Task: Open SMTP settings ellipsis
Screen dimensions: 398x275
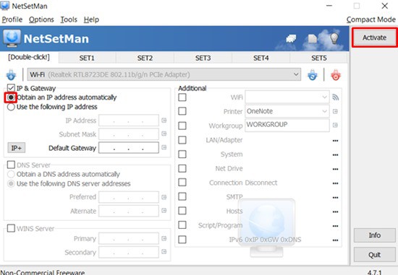Action: pyautogui.click(x=335, y=197)
